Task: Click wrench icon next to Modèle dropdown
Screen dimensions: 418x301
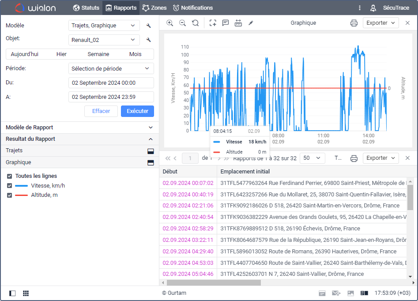Action: coord(149,26)
